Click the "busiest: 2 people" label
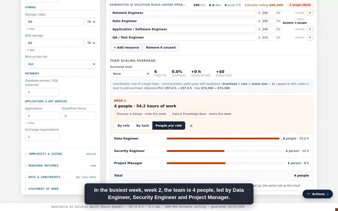The height and width of the screenshot is (211, 338). click(295, 23)
